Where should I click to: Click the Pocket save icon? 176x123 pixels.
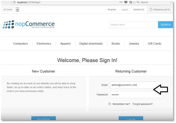point(126,2)
